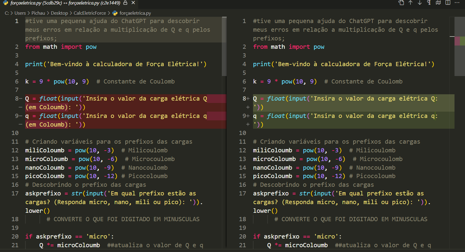Click the split editor layout icon
This screenshot has width=465, height=252.
tap(448, 3)
